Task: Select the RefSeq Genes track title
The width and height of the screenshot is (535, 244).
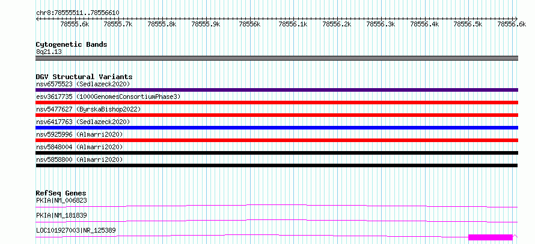Action: (x=61, y=194)
